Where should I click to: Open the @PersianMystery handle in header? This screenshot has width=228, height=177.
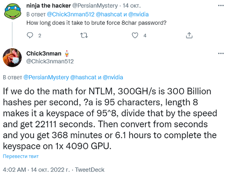[x=95, y=6]
